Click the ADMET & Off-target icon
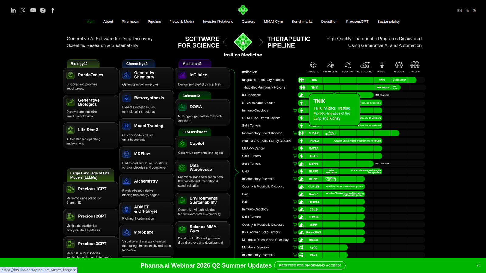Screen dimensions: 486x273 [126, 209]
